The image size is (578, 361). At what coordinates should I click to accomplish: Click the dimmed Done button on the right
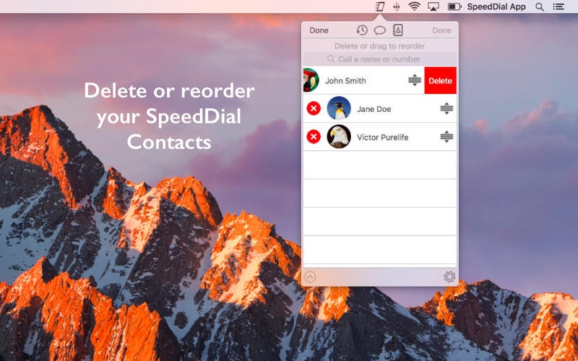click(441, 30)
